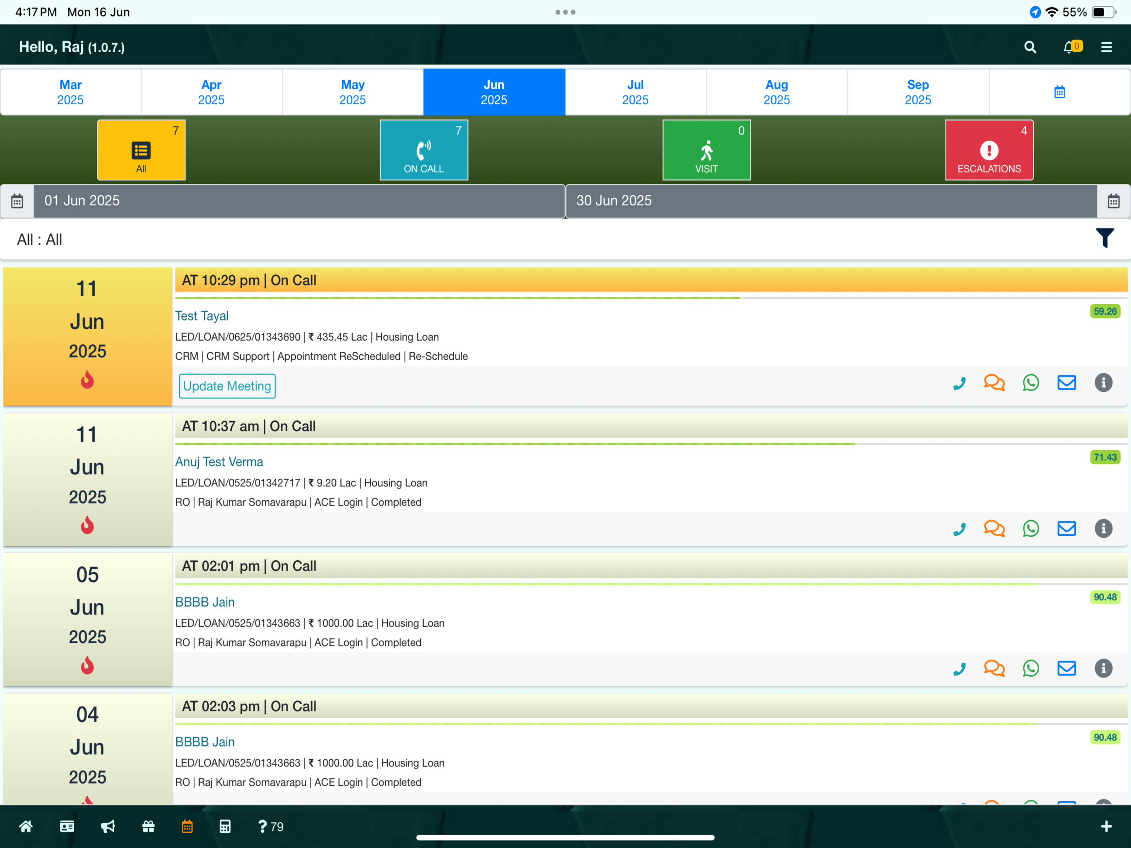Open announcements megaphone icon
The image size is (1131, 848).
click(108, 826)
